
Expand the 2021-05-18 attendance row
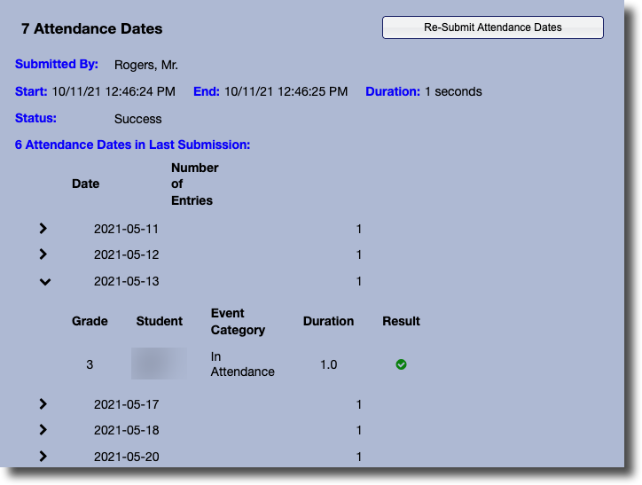pos(43,430)
